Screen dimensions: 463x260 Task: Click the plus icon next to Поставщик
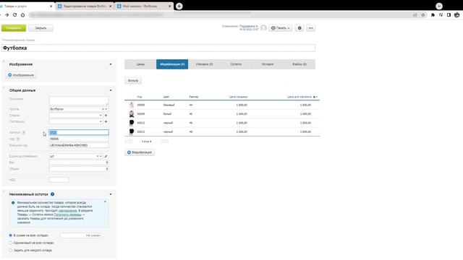(x=106, y=121)
